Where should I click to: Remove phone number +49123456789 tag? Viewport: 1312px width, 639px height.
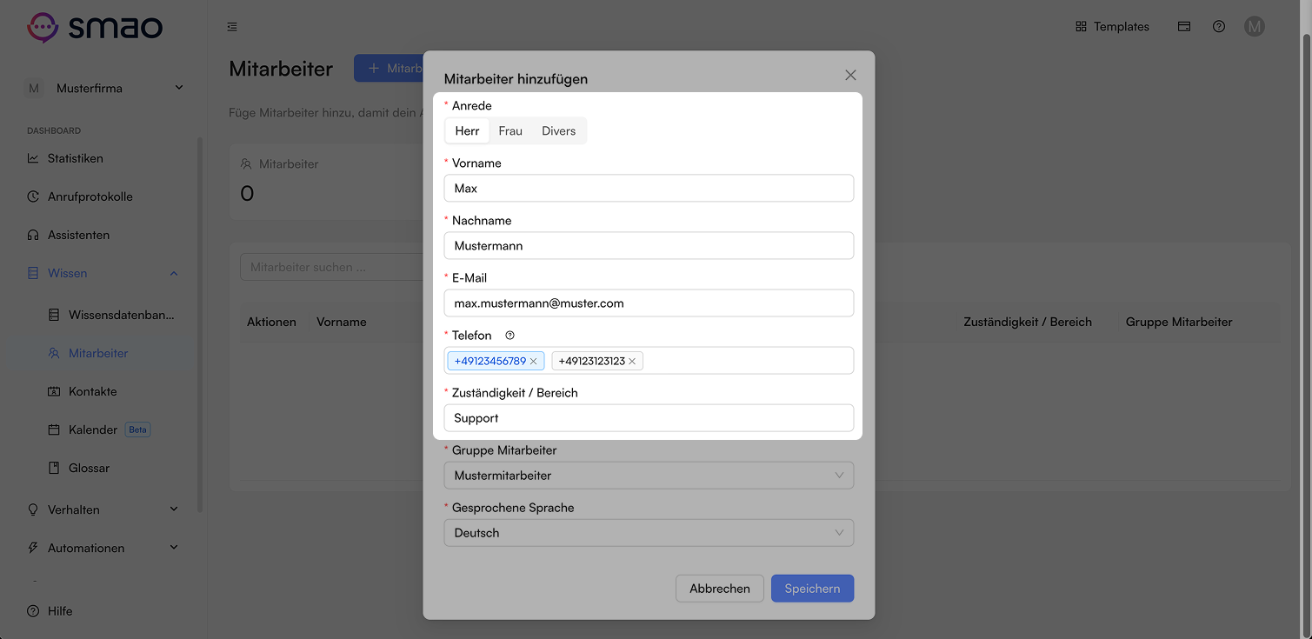(x=534, y=361)
